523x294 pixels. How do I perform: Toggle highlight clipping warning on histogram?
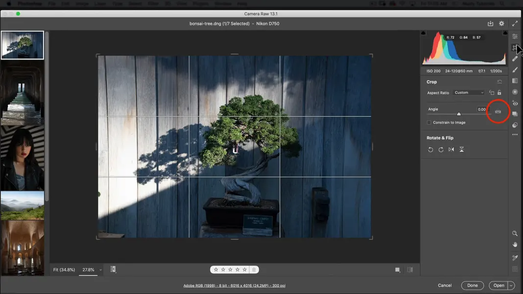coord(505,33)
